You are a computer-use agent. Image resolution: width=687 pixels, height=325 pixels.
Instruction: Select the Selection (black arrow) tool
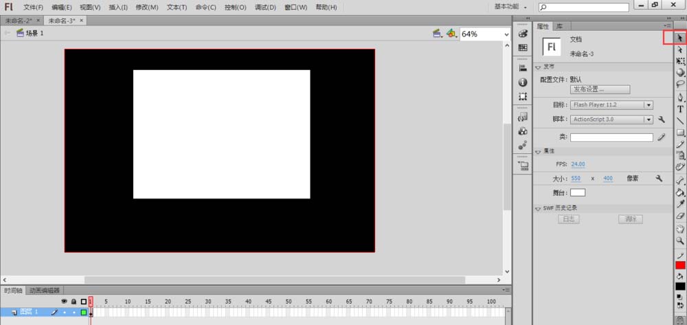[x=680, y=38]
